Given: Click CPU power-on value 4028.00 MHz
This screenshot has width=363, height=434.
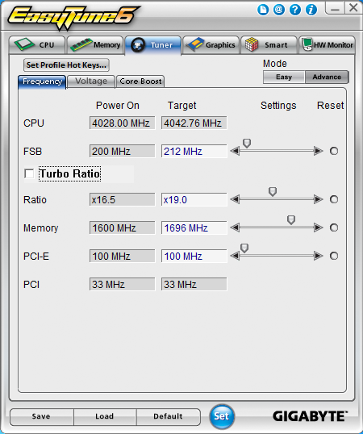Looking at the screenshot, I should (122, 123).
